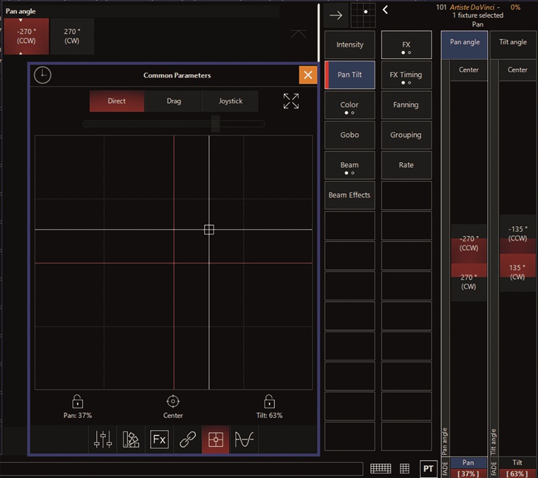
Task: Open the Fx tool in bottom toolbar
Action: coord(159,440)
